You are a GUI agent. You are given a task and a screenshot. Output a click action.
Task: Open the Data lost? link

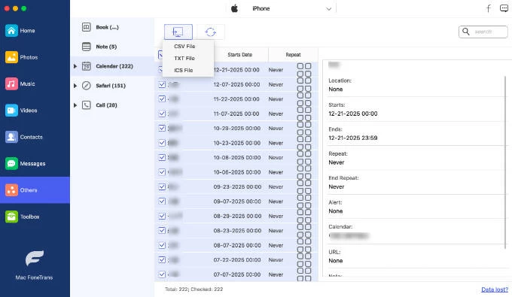[495, 289]
